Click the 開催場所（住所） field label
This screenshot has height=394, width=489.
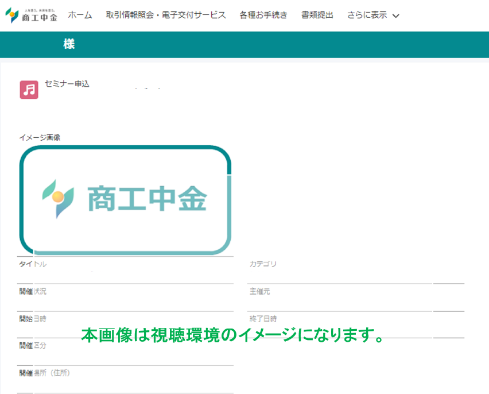tap(45, 373)
